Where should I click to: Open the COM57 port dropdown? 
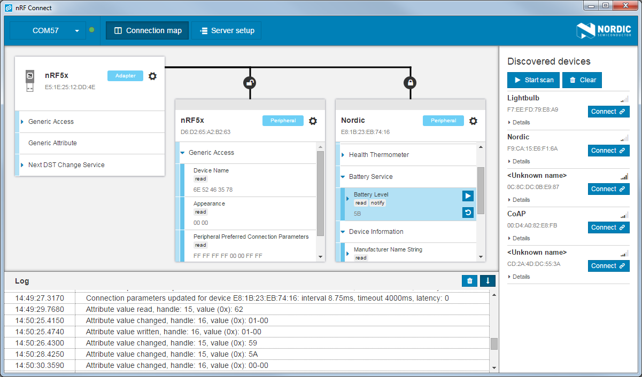pos(48,30)
